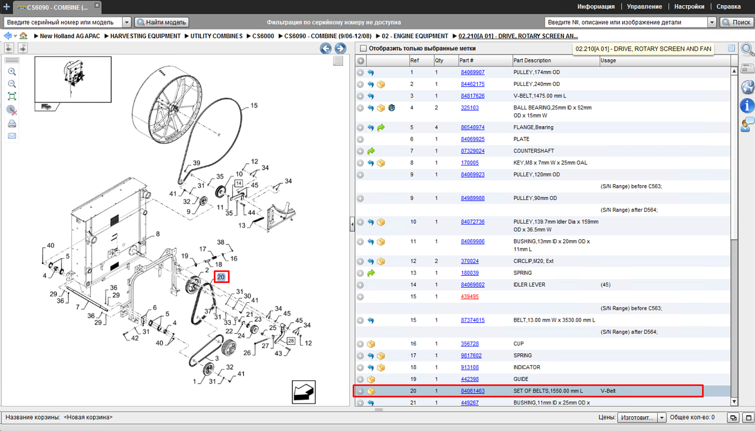755x431 pixels.
Task: Go back using blue breadcrumb arrow
Action: click(x=8, y=36)
